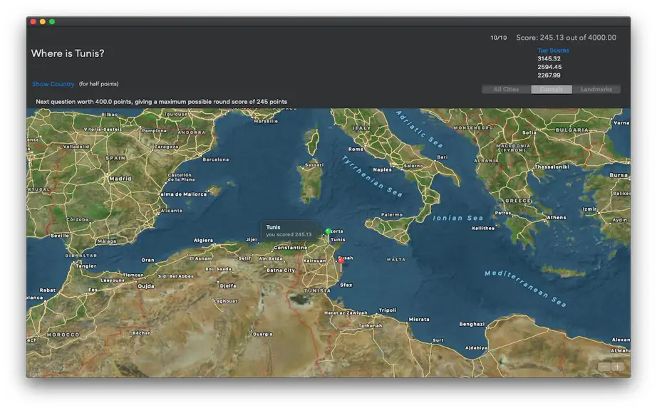Image resolution: width=657 pixels, height=410 pixels.
Task: Click the Rabat label on the map
Action: click(47, 290)
